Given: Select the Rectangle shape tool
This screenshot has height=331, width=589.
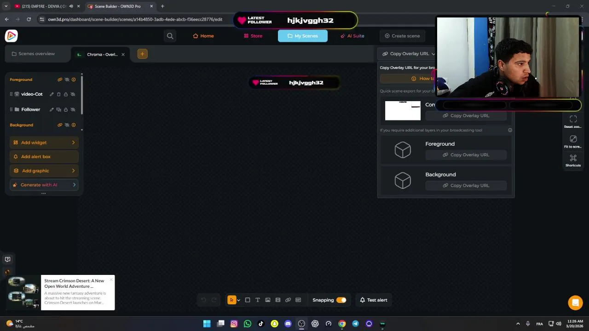Looking at the screenshot, I should click(248, 300).
